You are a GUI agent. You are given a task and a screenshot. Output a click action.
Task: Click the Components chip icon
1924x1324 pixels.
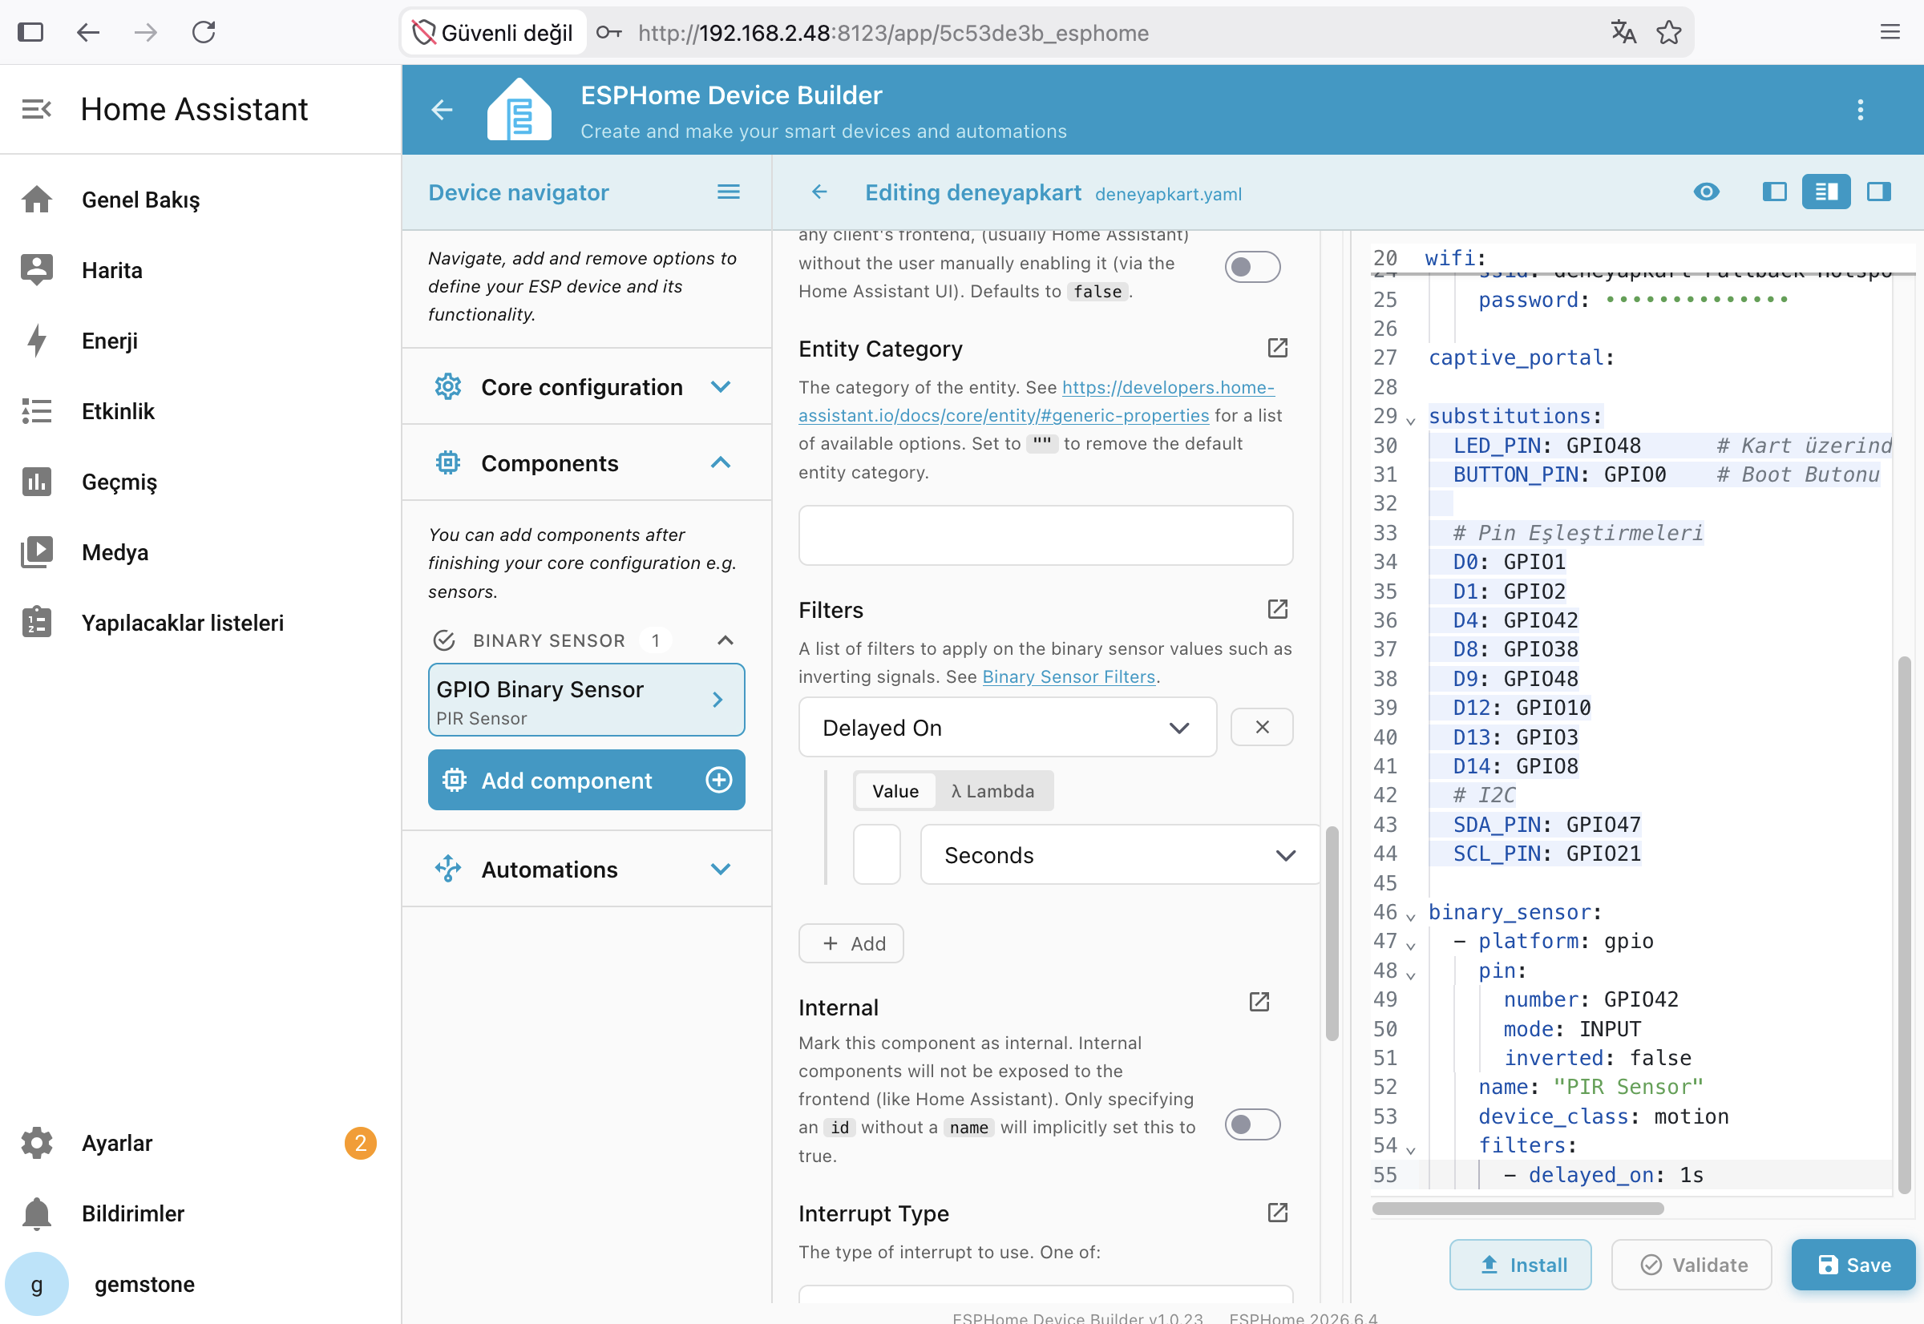[448, 463]
